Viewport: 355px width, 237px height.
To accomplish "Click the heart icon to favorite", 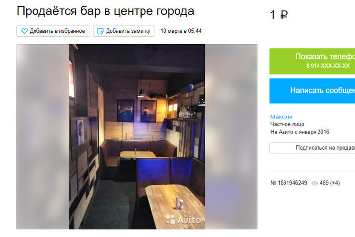I will (x=24, y=31).
